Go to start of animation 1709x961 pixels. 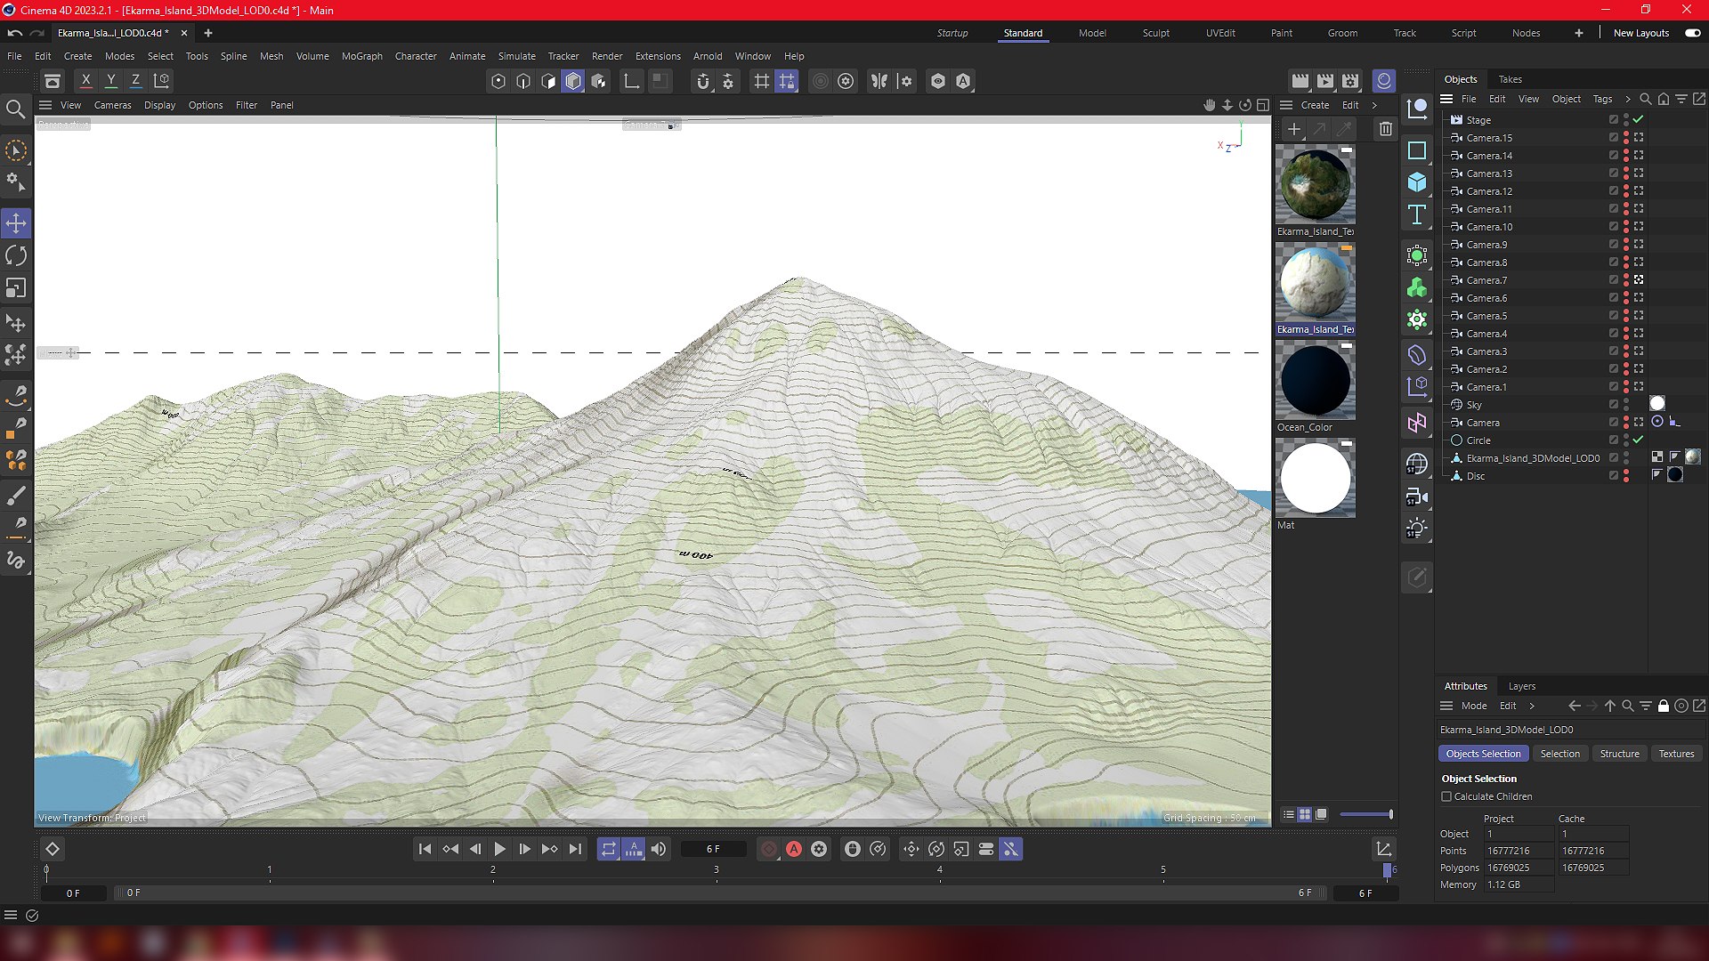pos(425,849)
